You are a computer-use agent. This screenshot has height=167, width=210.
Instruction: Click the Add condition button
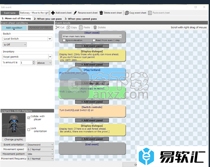click(x=14, y=28)
